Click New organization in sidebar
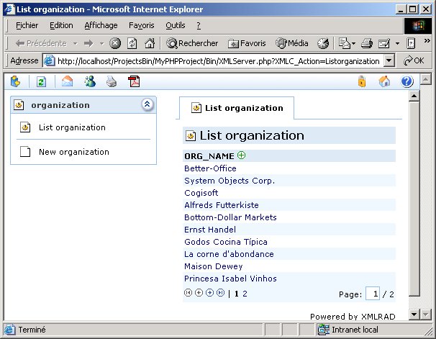 coord(73,152)
